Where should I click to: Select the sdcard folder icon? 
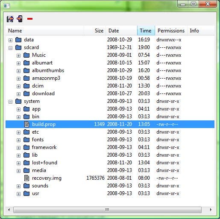click(x=18, y=47)
